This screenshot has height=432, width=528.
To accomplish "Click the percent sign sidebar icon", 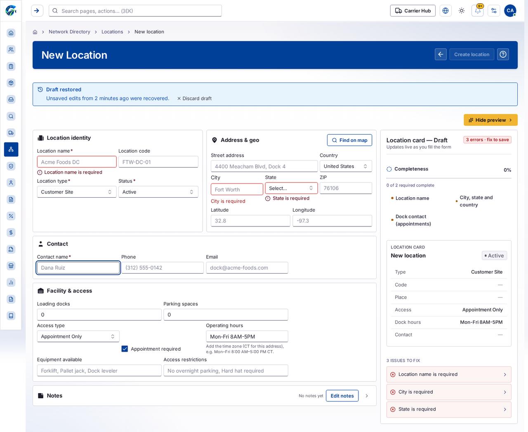I will 11,216.
